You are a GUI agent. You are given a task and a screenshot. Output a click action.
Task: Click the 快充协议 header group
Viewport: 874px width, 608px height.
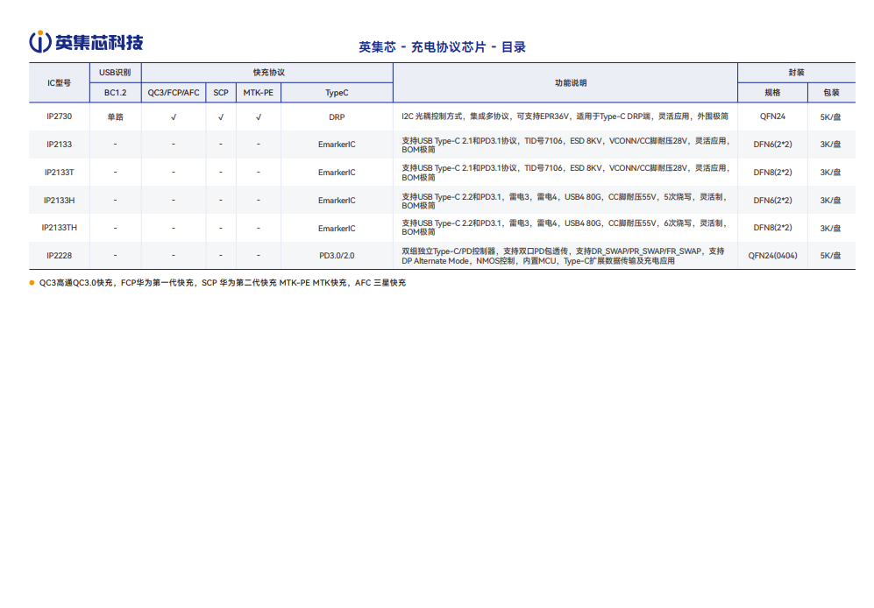click(268, 73)
